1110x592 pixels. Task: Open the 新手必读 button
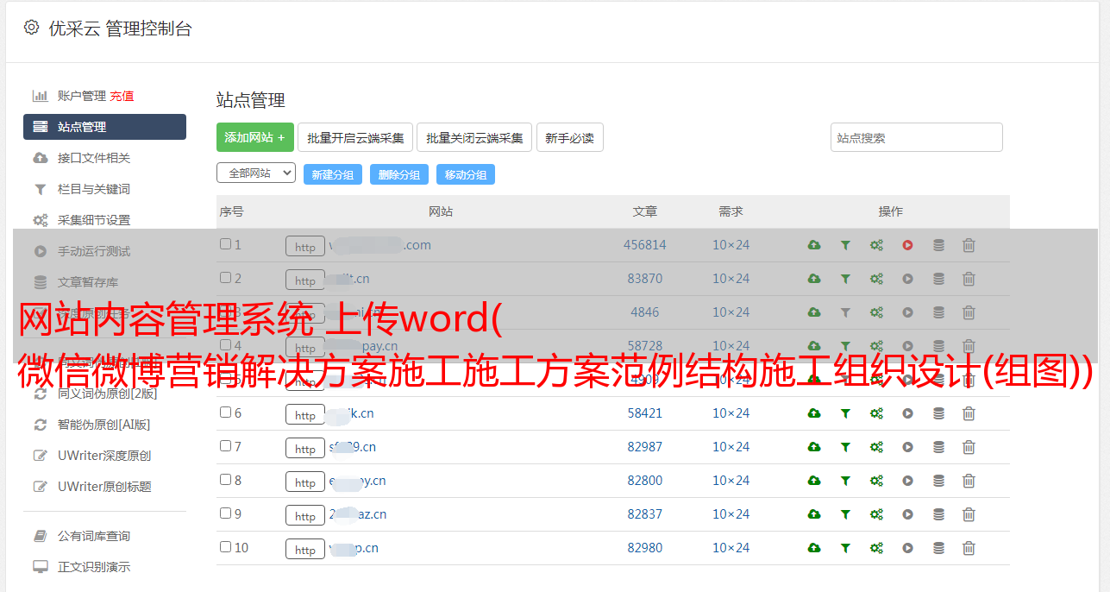point(569,137)
